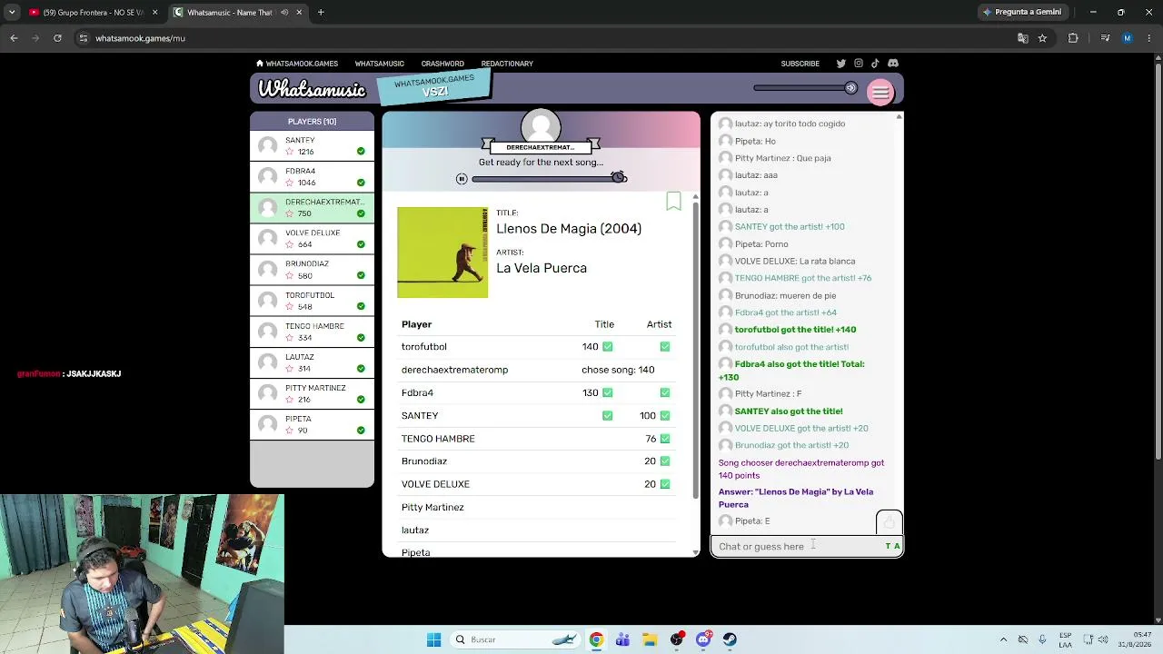The width and height of the screenshot is (1163, 654).
Task: Click torofutbol's title checkmark in the results
Action: click(x=608, y=347)
